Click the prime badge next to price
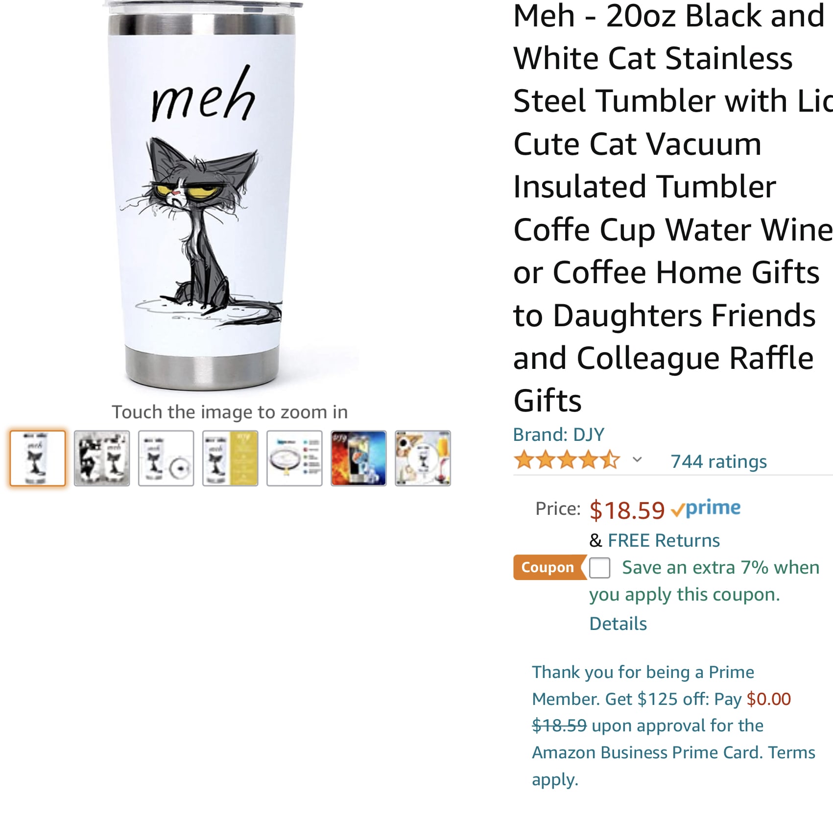Image resolution: width=833 pixels, height=822 pixels. 706,508
